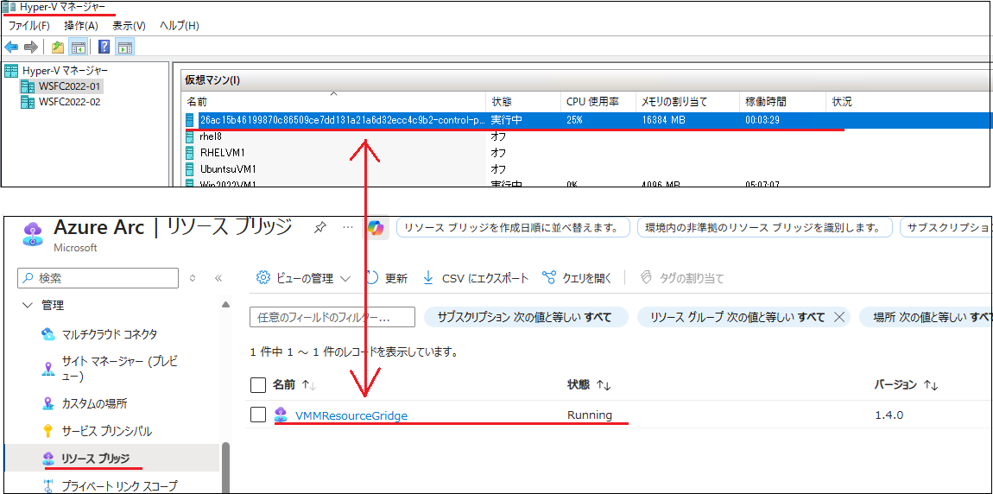993x494 pixels.
Task: Open the 表示(V) menu
Action: [x=129, y=26]
